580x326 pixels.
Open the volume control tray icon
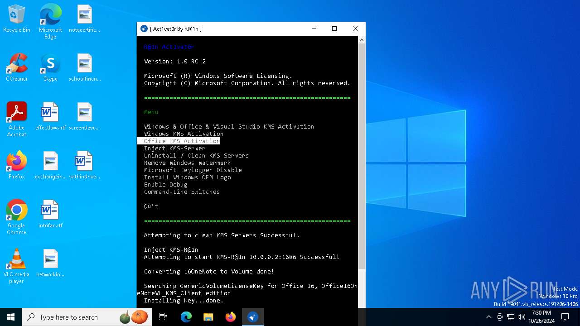point(522,317)
